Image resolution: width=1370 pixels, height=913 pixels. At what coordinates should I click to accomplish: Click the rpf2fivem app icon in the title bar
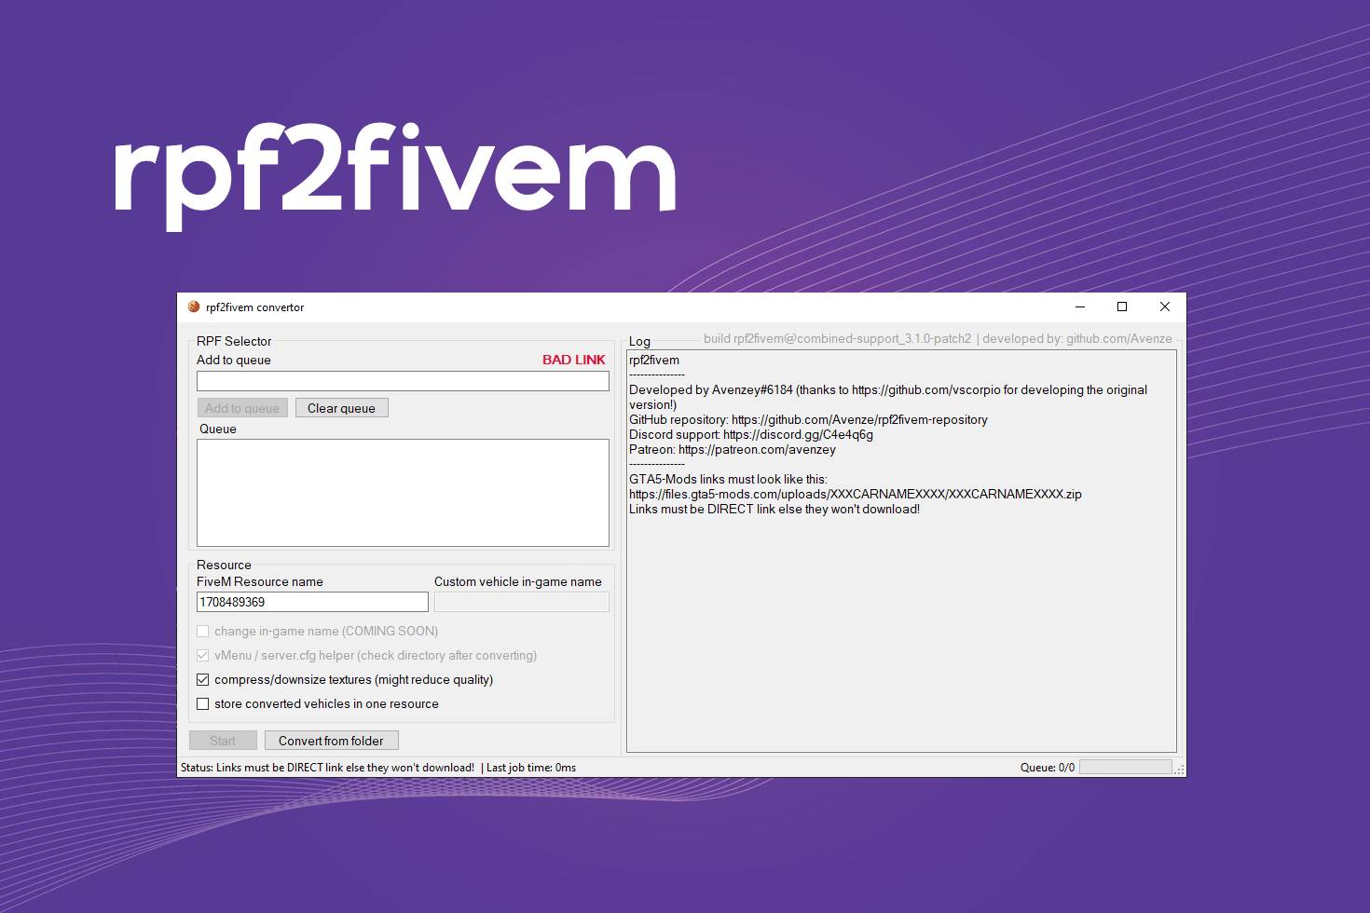(x=193, y=307)
